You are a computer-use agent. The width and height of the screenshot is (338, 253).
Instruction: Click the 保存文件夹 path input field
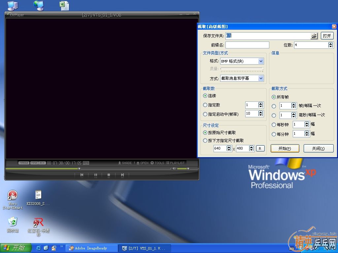[x=268, y=36]
